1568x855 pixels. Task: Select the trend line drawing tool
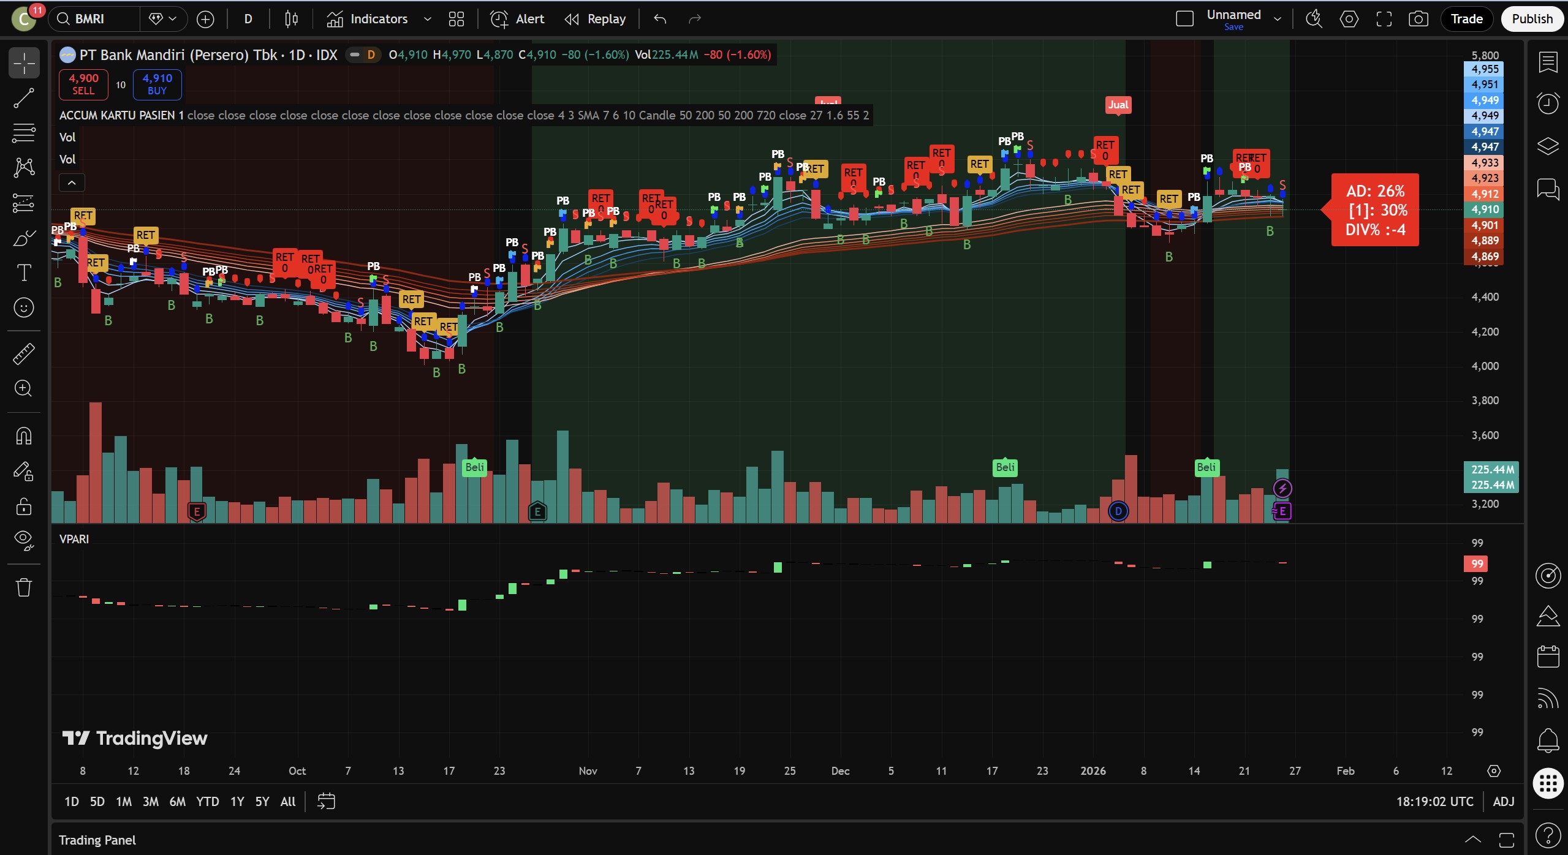click(24, 98)
